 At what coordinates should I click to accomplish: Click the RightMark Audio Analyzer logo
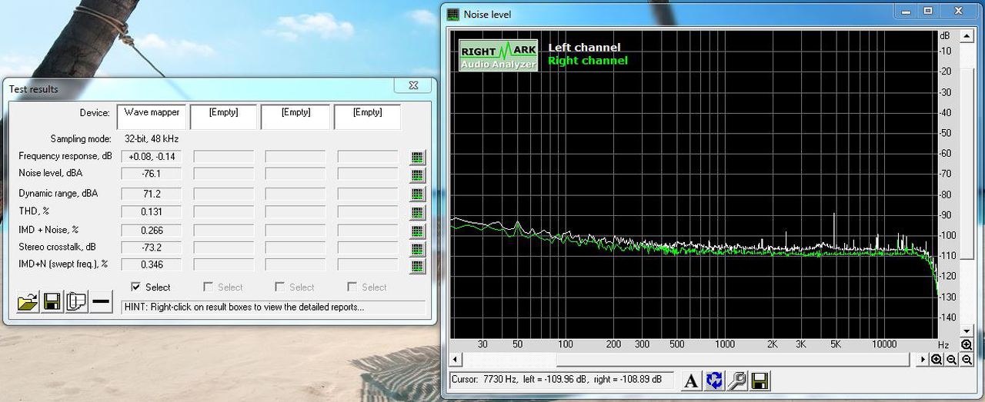(498, 55)
